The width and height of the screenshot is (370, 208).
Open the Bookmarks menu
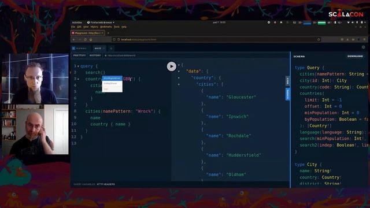(x=106, y=27)
